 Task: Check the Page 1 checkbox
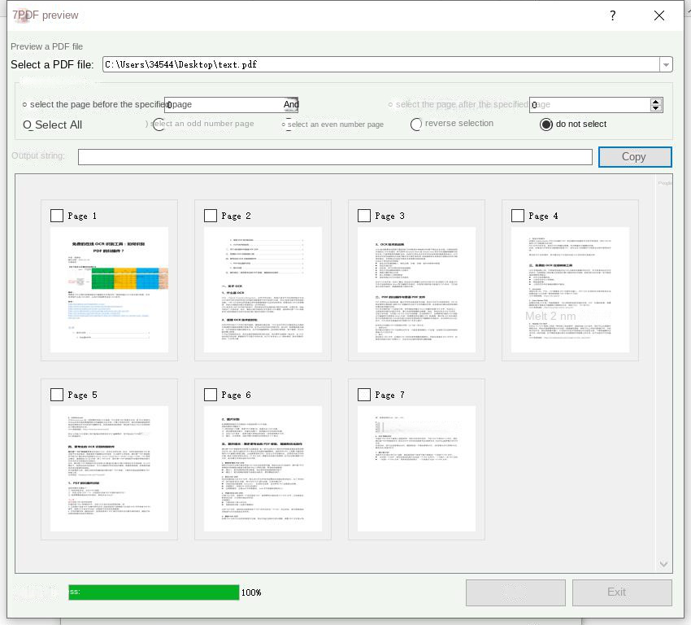[x=57, y=216]
